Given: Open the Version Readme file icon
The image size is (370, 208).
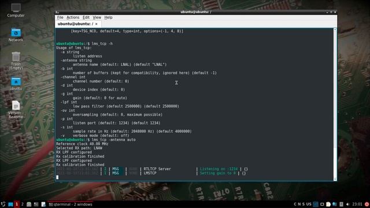Looking at the screenshot, I should click(x=16, y=109).
